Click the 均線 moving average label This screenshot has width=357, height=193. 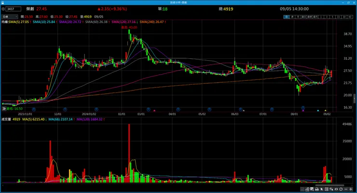coord(5,22)
